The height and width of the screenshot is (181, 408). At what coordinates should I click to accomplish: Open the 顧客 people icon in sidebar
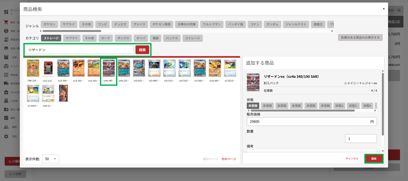tap(6, 127)
